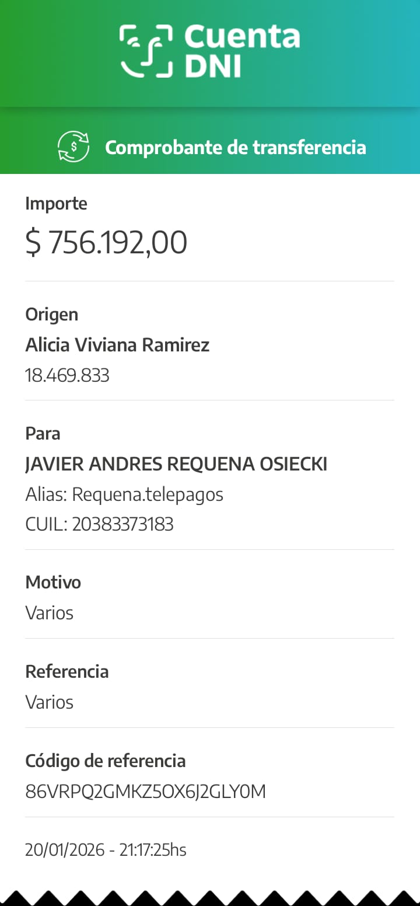Select the CUIL number 20383373183

[123, 524]
